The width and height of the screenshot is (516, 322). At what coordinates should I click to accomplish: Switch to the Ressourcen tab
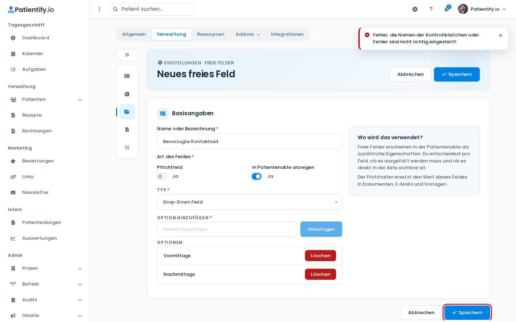(x=211, y=34)
